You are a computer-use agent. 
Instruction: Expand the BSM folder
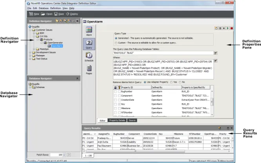34,33
